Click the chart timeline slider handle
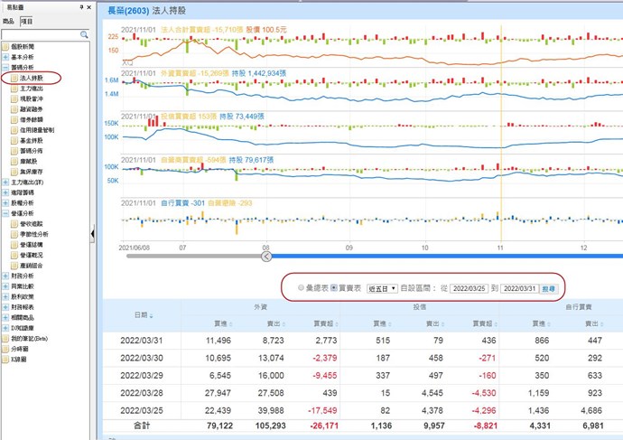The image size is (623, 440). coord(265,257)
